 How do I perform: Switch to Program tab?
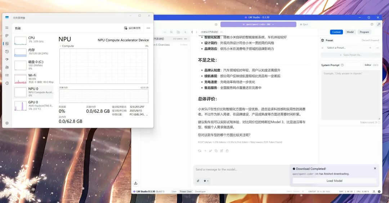coord(364,32)
